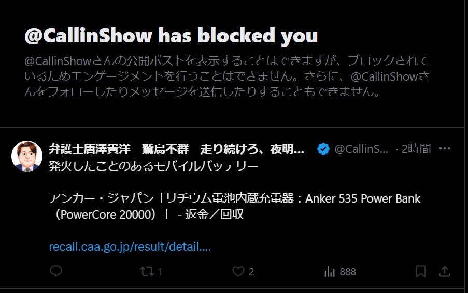Click the repost count 1
This screenshot has height=293, width=468.
[x=160, y=272]
